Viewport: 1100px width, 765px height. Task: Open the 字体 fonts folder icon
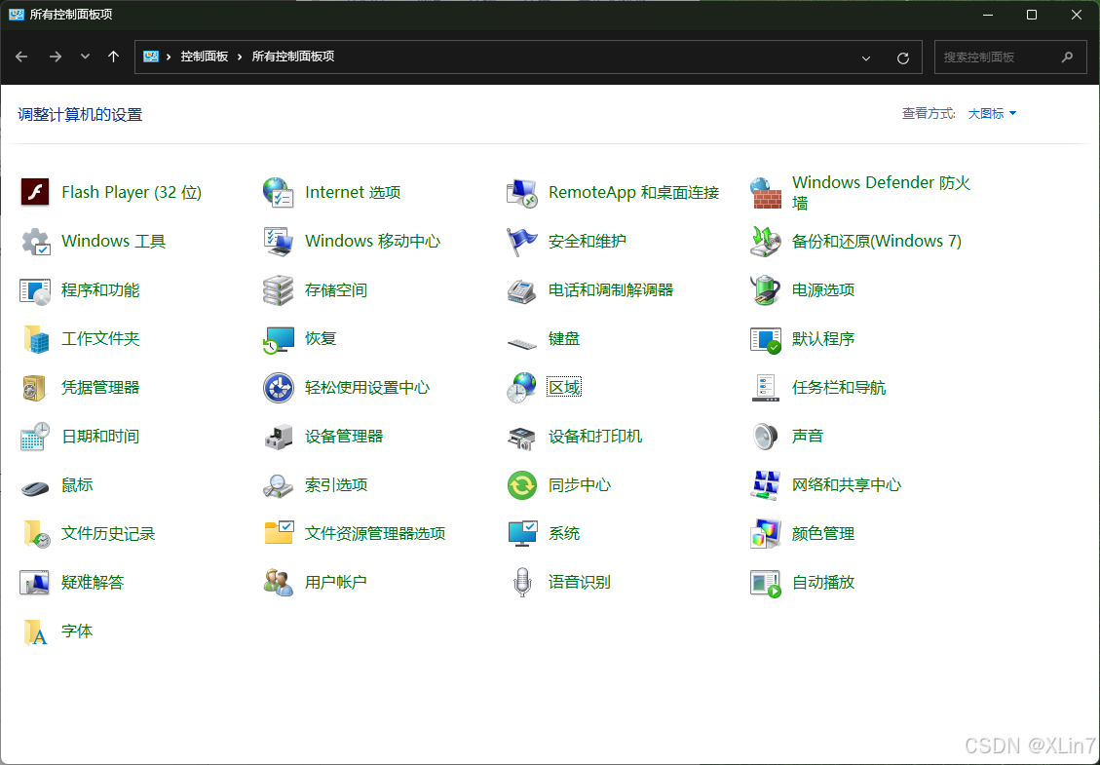click(35, 631)
